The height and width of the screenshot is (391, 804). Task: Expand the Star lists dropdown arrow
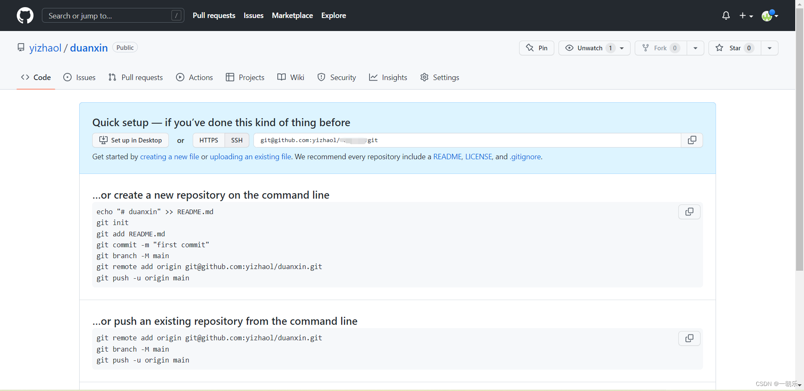770,48
